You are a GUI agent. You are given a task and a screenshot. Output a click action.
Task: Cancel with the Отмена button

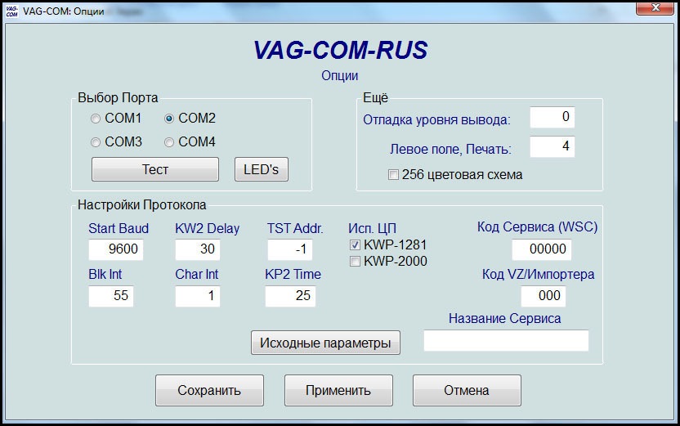coord(467,390)
